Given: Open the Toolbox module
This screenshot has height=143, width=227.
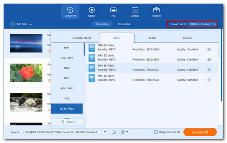Looking at the screenshot, I should tap(156, 12).
